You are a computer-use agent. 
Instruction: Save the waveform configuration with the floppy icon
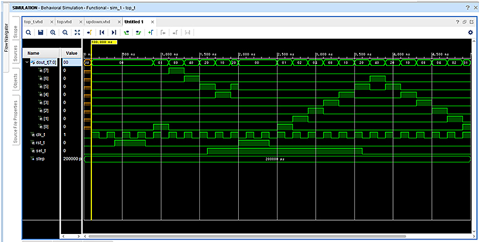[40, 33]
